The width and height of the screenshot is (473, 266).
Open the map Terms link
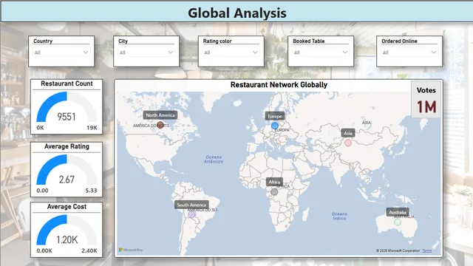point(427,250)
